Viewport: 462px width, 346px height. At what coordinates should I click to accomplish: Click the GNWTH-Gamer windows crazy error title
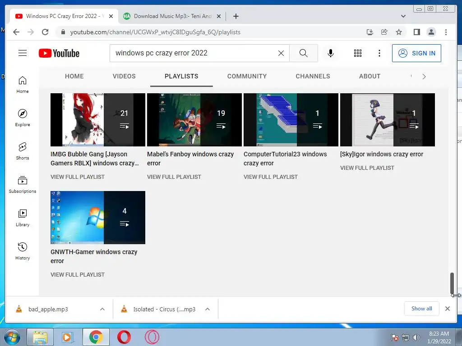click(94, 256)
